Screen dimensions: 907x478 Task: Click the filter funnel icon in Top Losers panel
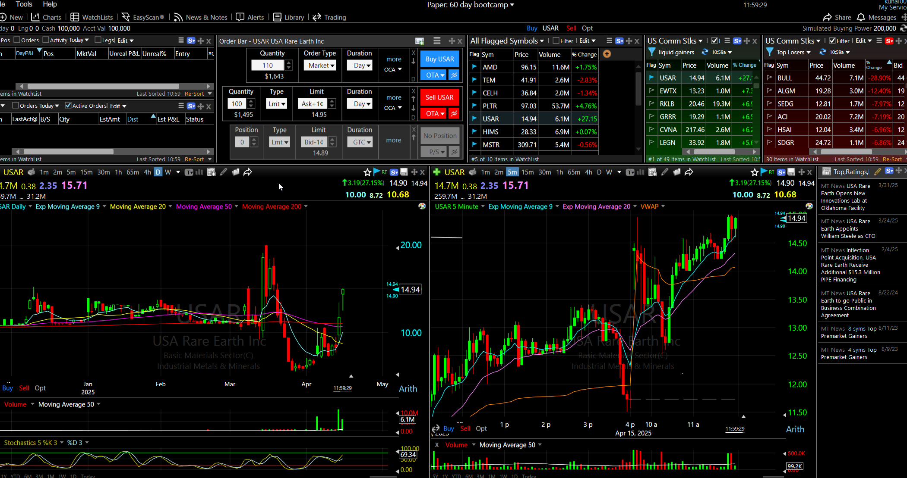pyautogui.click(x=769, y=52)
